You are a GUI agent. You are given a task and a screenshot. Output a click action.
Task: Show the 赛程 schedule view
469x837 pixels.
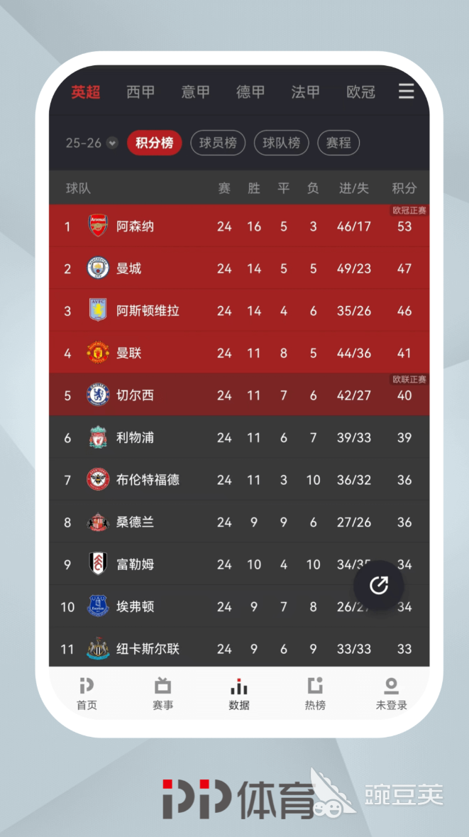point(338,143)
